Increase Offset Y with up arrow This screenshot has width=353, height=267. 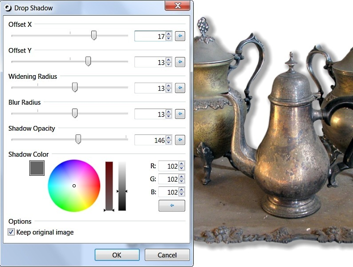[169, 60]
